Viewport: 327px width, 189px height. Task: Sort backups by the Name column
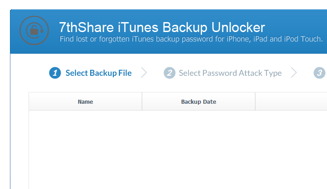(x=85, y=101)
